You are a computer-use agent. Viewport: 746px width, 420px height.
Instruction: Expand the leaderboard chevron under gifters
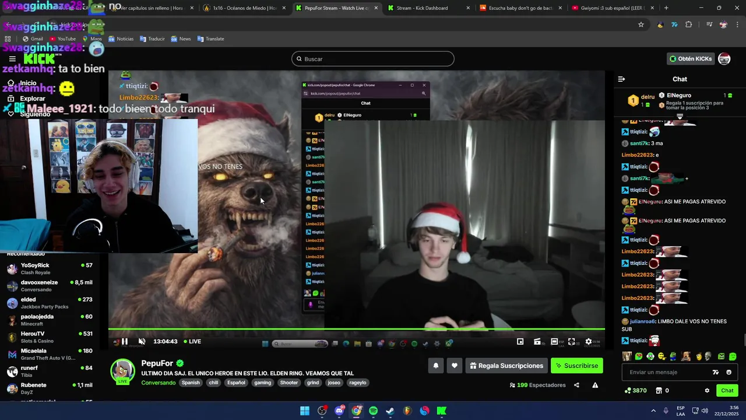pyautogui.click(x=680, y=117)
